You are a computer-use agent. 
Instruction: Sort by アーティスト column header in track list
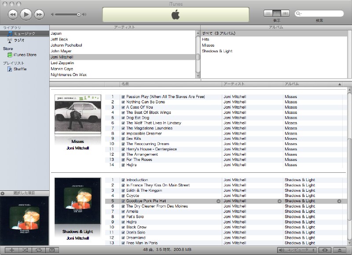[x=253, y=84]
